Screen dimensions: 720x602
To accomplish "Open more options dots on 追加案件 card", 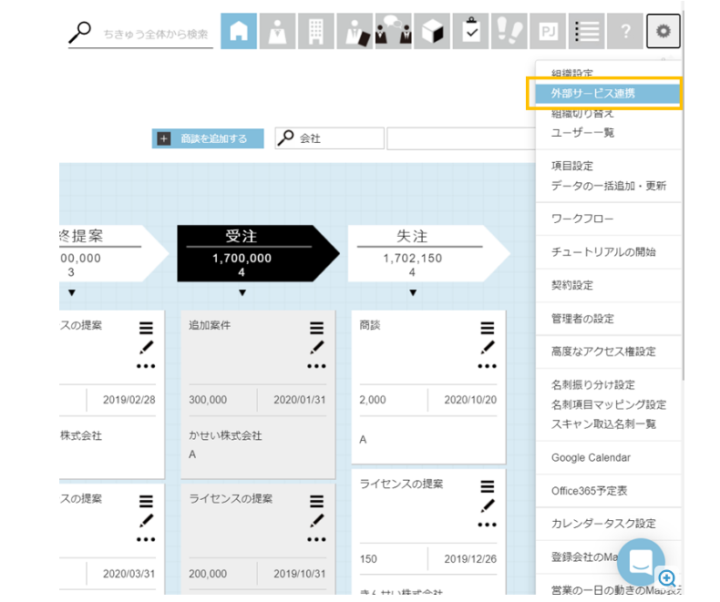I will (316, 366).
